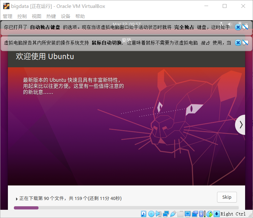Click the 正在下载第 90 个文件 status text

coord(70,198)
